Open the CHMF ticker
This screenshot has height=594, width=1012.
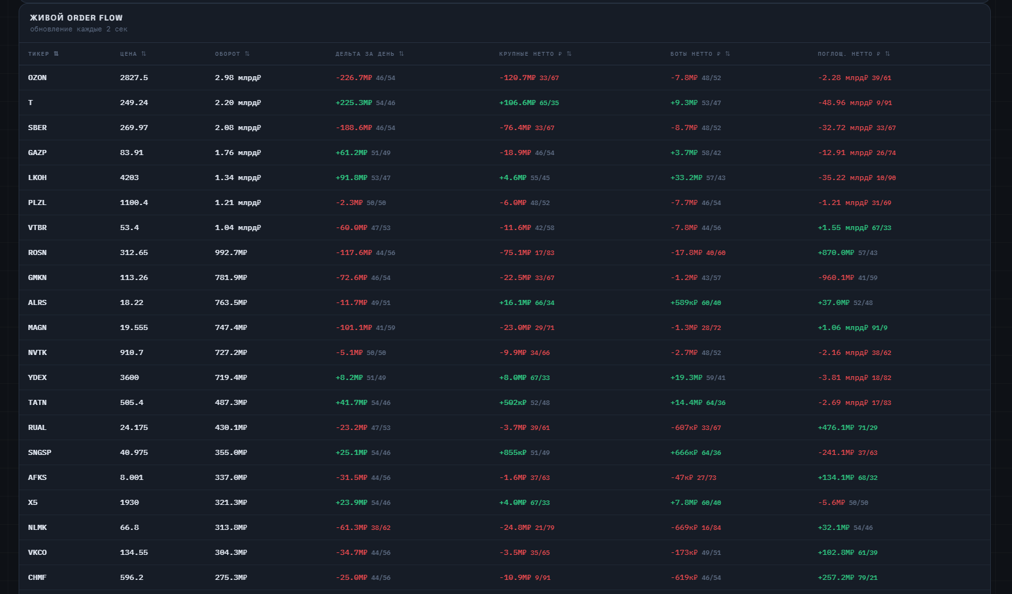[37, 577]
